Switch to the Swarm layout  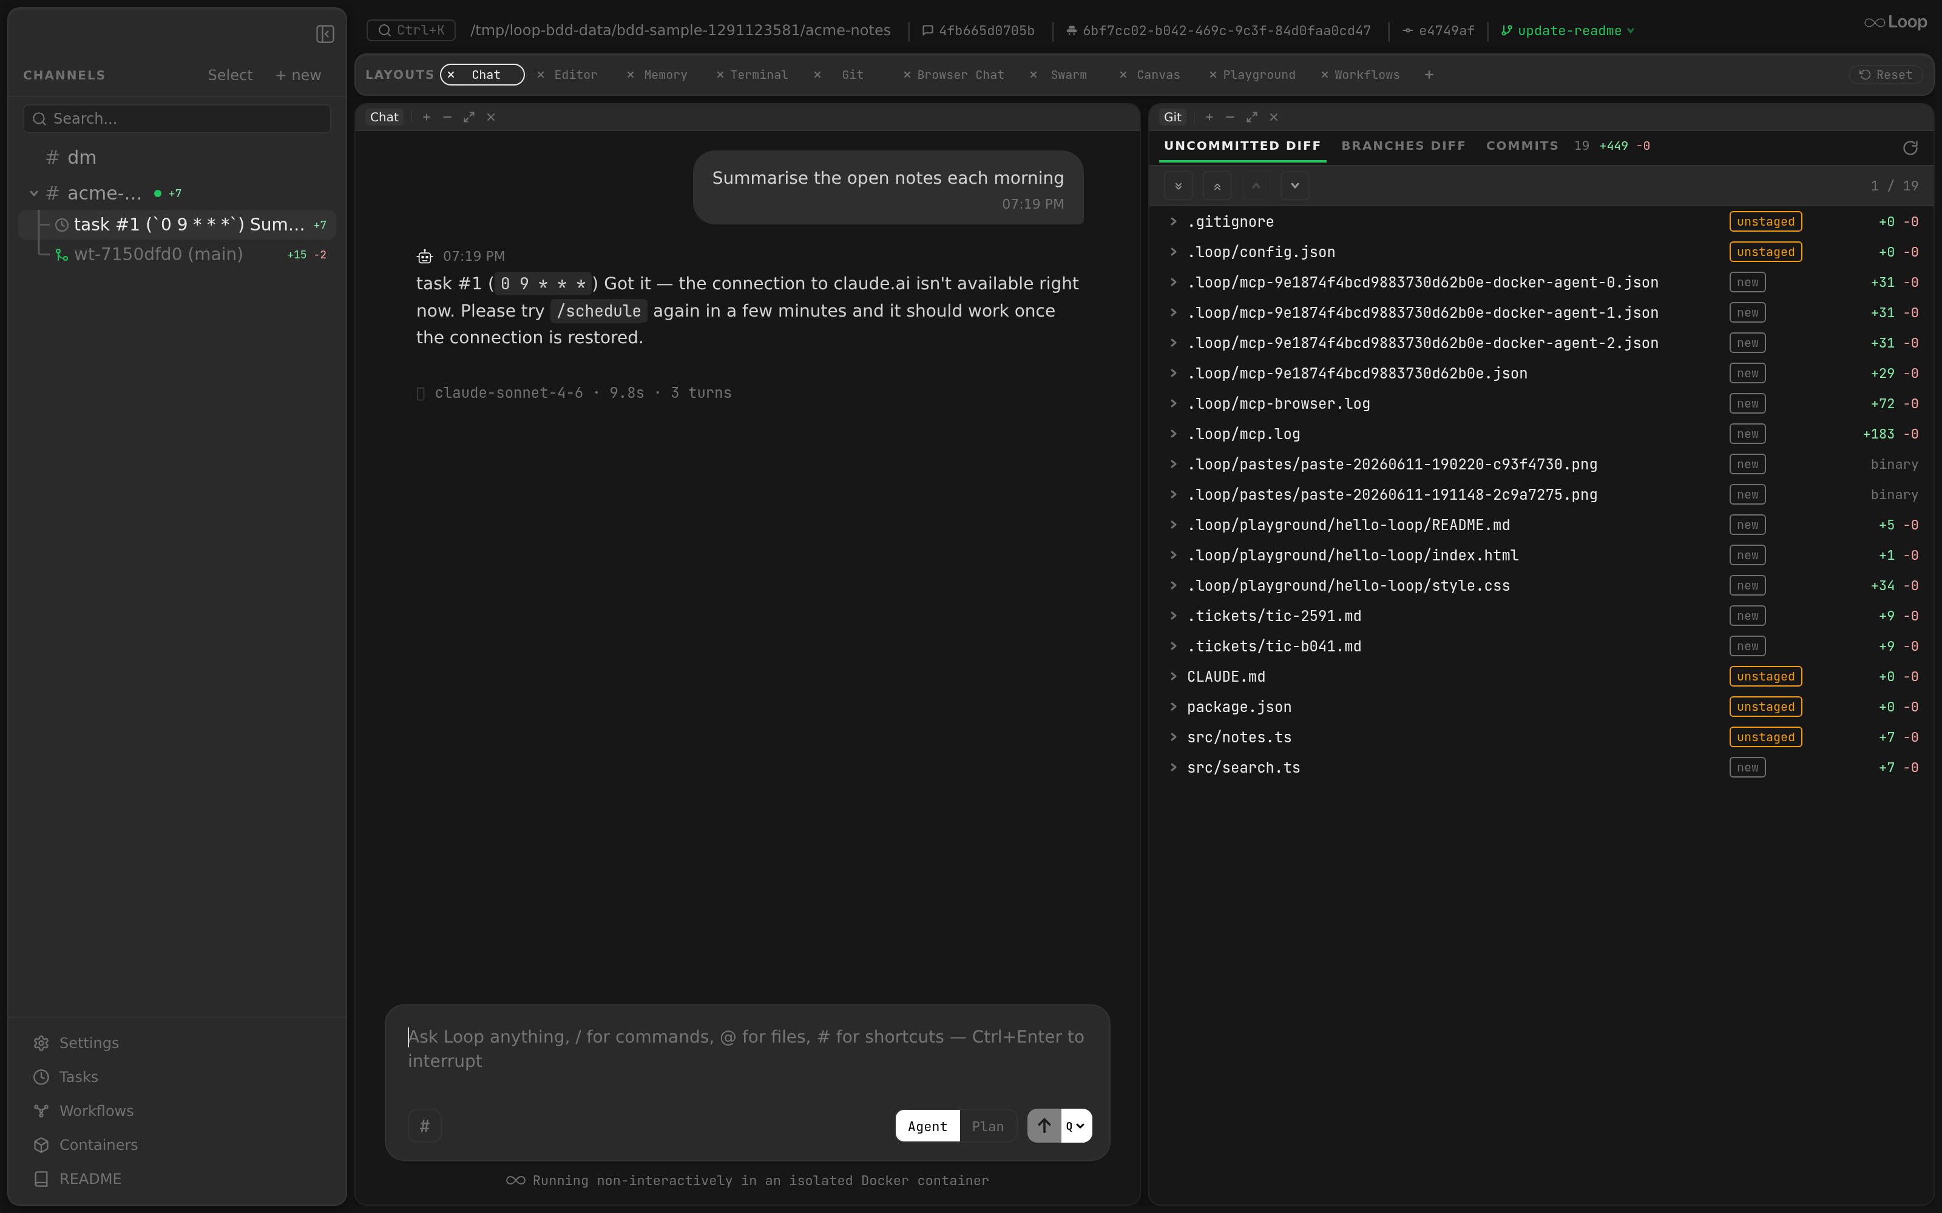(1068, 75)
